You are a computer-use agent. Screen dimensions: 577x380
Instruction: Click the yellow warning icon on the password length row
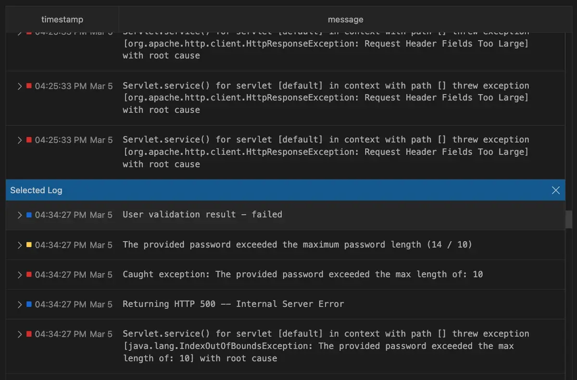(29, 245)
